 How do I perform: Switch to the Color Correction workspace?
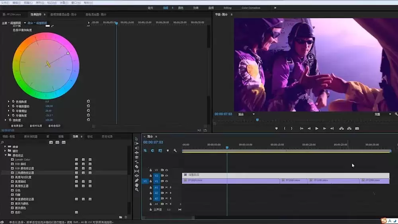pos(251,8)
